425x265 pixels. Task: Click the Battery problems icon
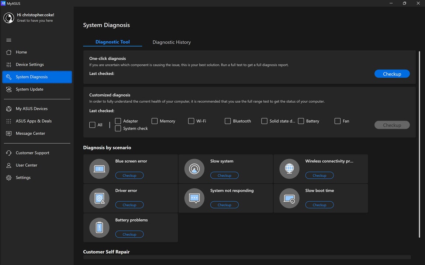pyautogui.click(x=99, y=228)
